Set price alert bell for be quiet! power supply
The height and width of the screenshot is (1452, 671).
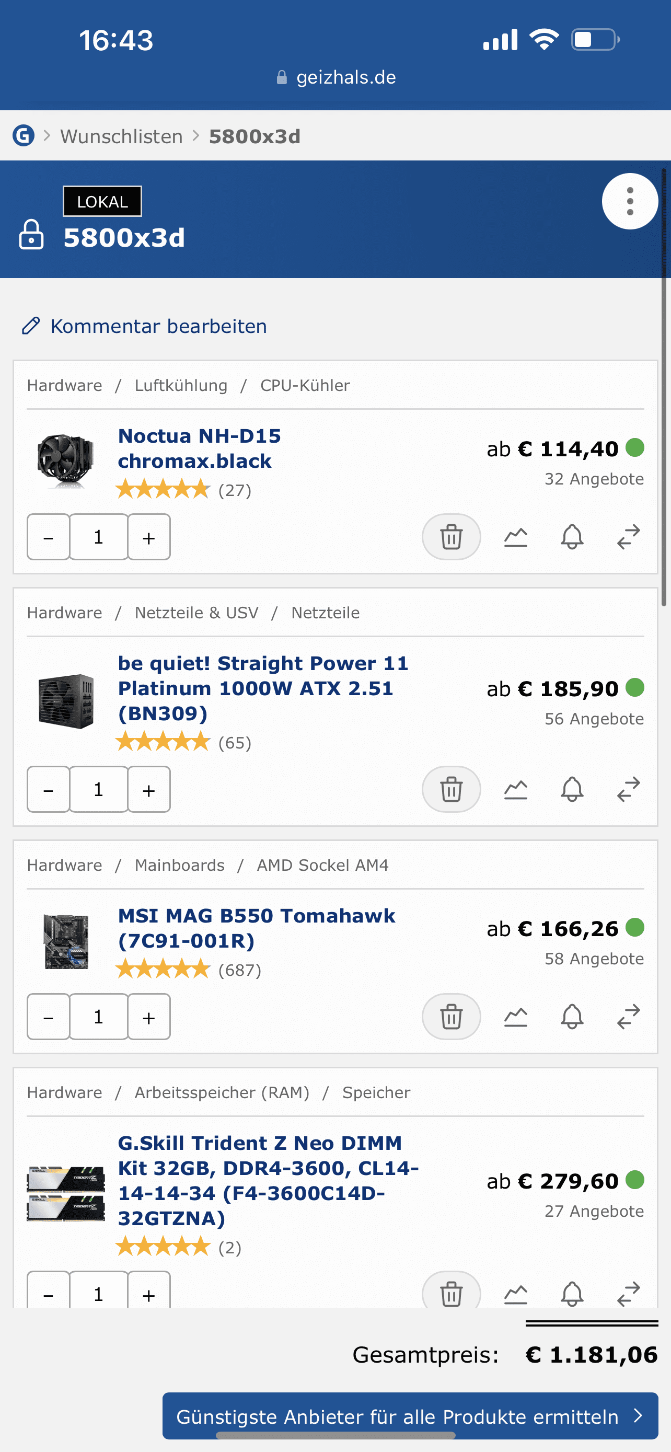tap(572, 789)
